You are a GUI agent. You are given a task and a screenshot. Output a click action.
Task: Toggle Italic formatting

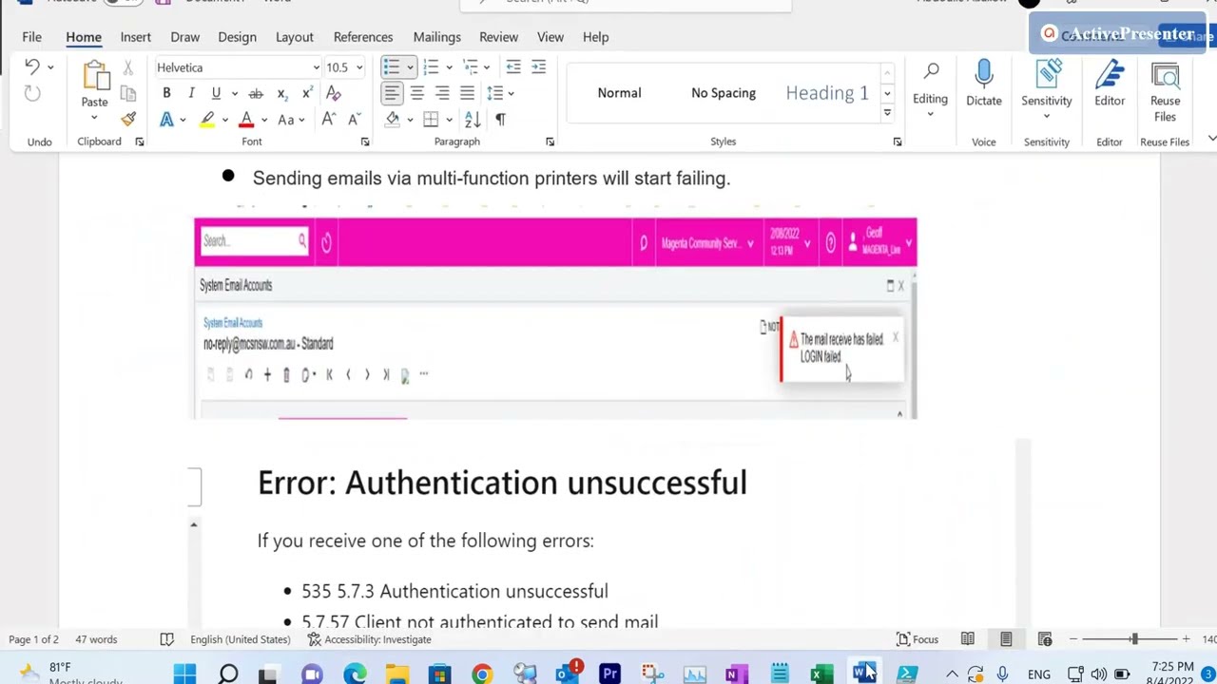point(191,93)
